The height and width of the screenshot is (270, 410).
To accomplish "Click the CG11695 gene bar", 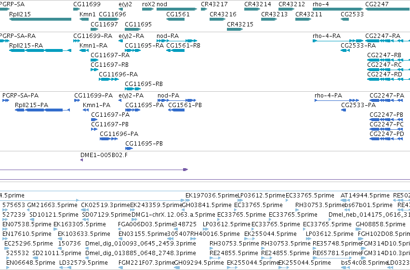I will pos(133,29).
